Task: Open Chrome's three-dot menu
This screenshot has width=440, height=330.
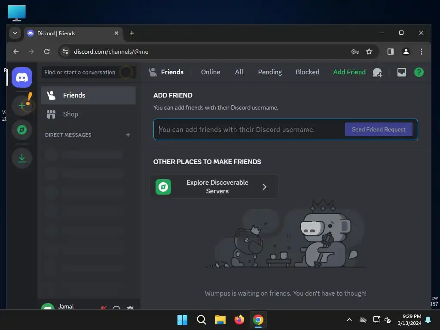Action: pos(421,52)
